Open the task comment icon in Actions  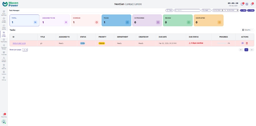click(242, 43)
